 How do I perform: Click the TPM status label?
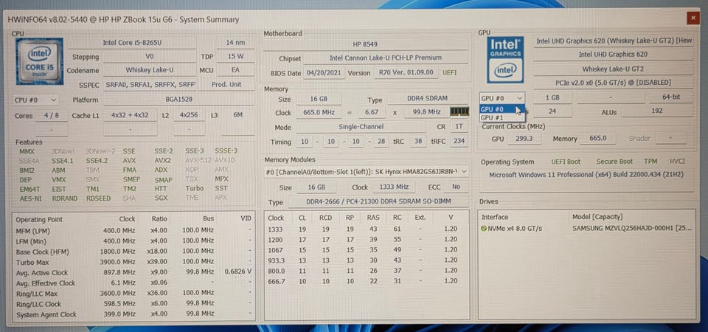click(x=650, y=162)
